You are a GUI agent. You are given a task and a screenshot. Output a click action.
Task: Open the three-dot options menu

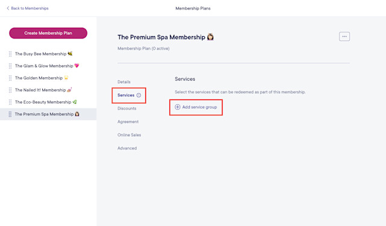pos(344,36)
